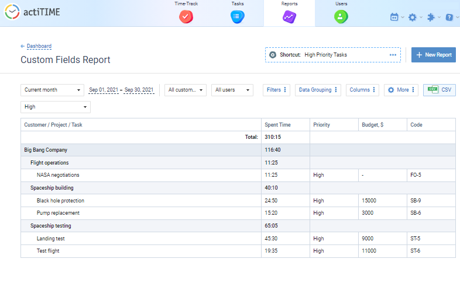Open the Users tab
Screen dimensions: 460x283
(x=341, y=13)
